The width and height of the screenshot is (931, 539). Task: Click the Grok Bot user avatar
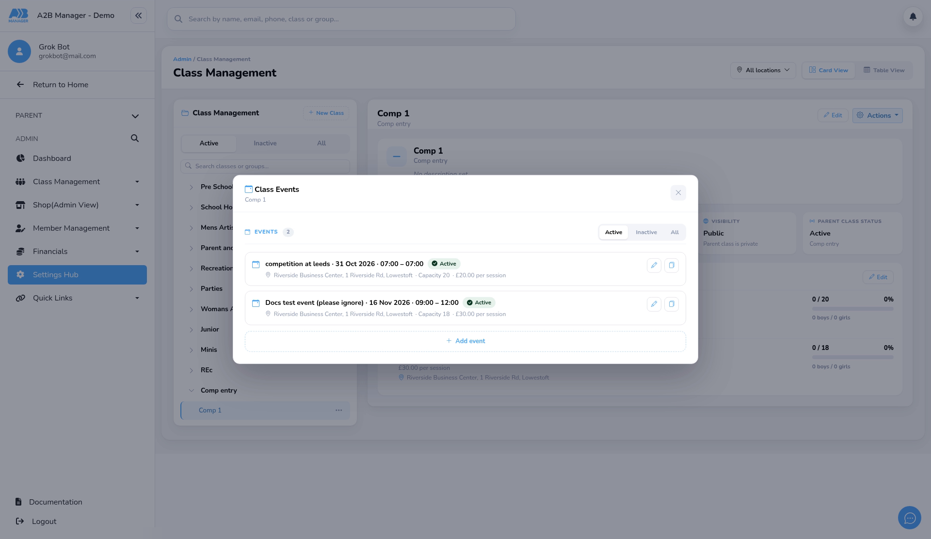click(x=19, y=51)
